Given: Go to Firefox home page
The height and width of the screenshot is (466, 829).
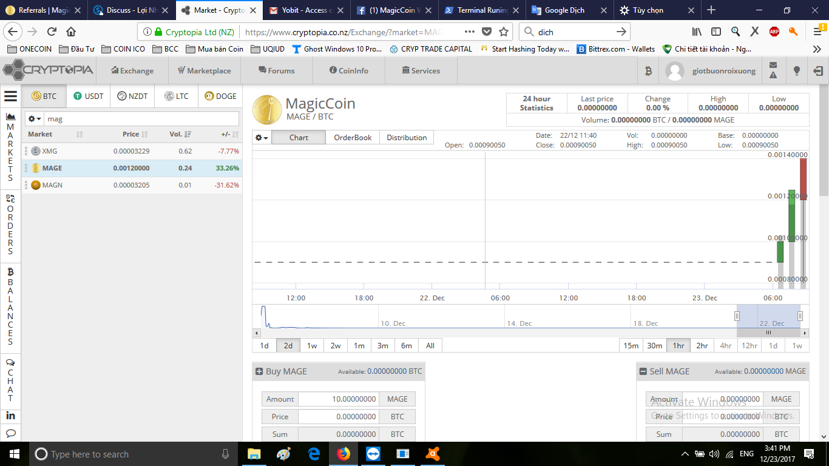Looking at the screenshot, I should point(71,32).
